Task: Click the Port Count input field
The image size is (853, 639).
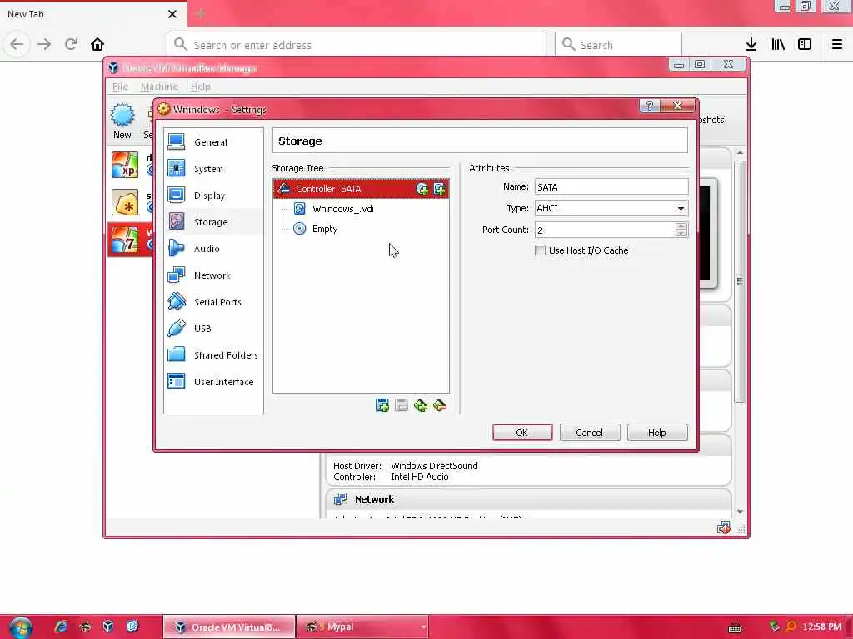Action: [605, 230]
